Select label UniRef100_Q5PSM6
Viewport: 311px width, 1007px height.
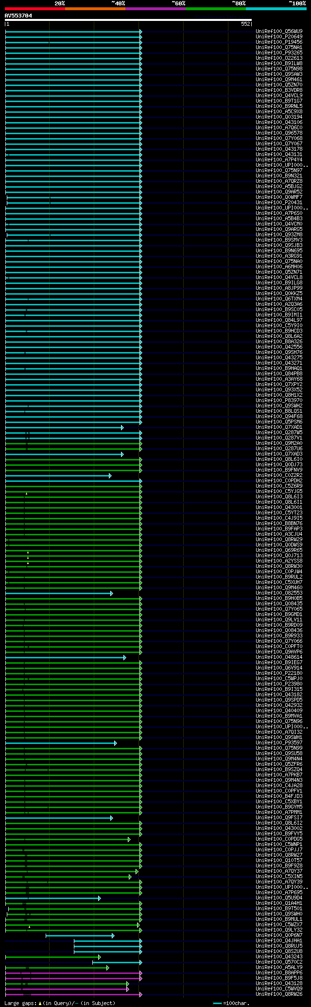point(279,422)
